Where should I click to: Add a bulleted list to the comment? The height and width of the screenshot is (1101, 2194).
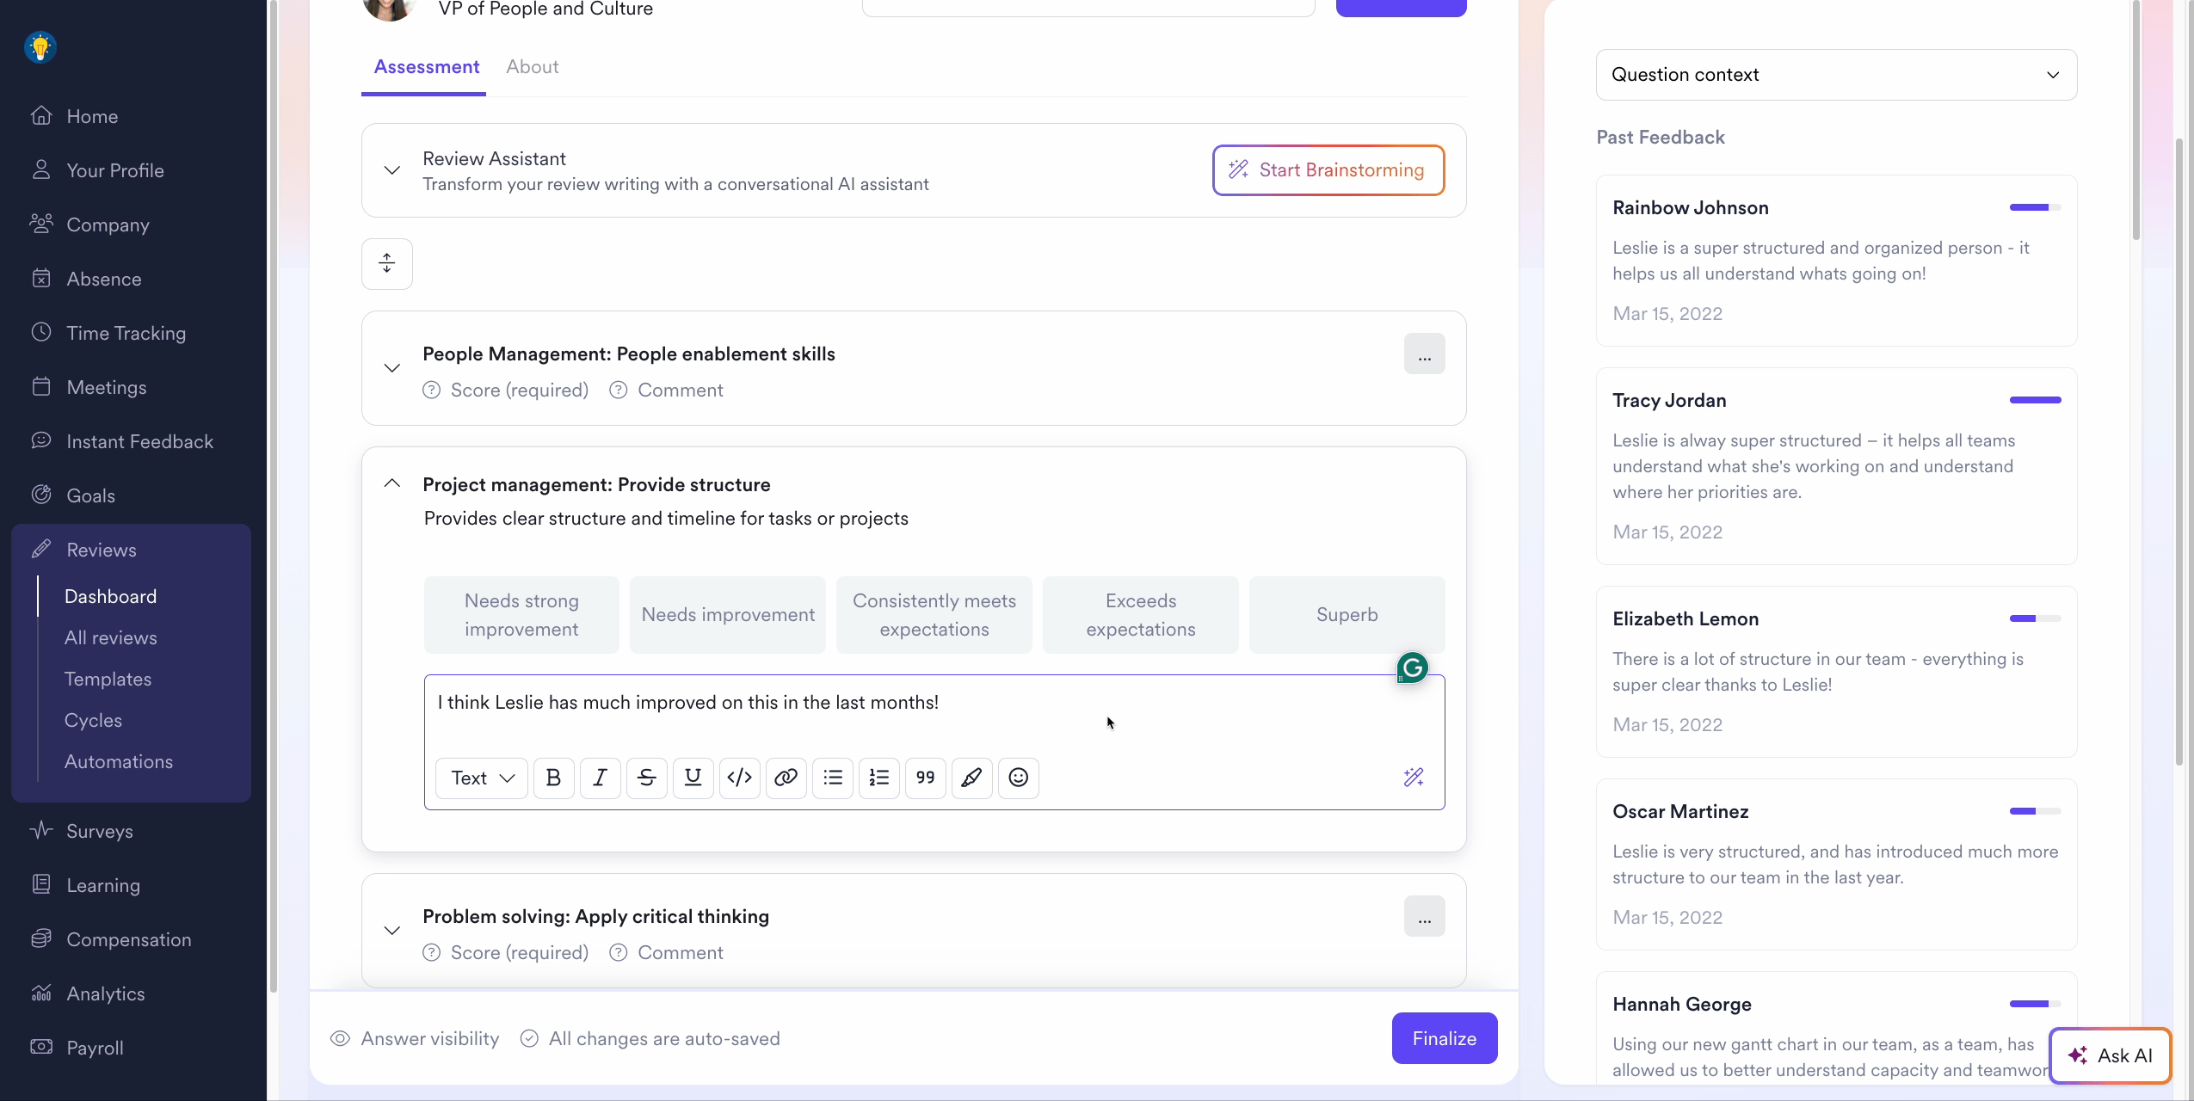832,778
